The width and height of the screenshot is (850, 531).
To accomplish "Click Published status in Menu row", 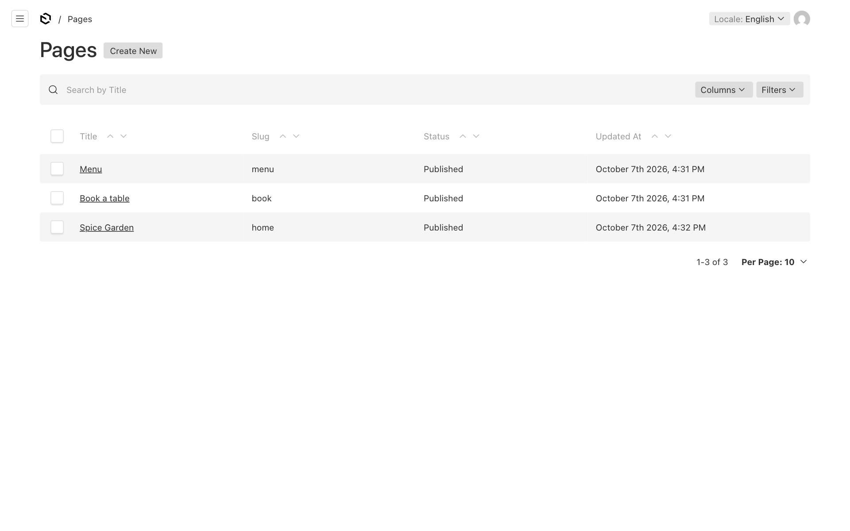I will point(443,169).
